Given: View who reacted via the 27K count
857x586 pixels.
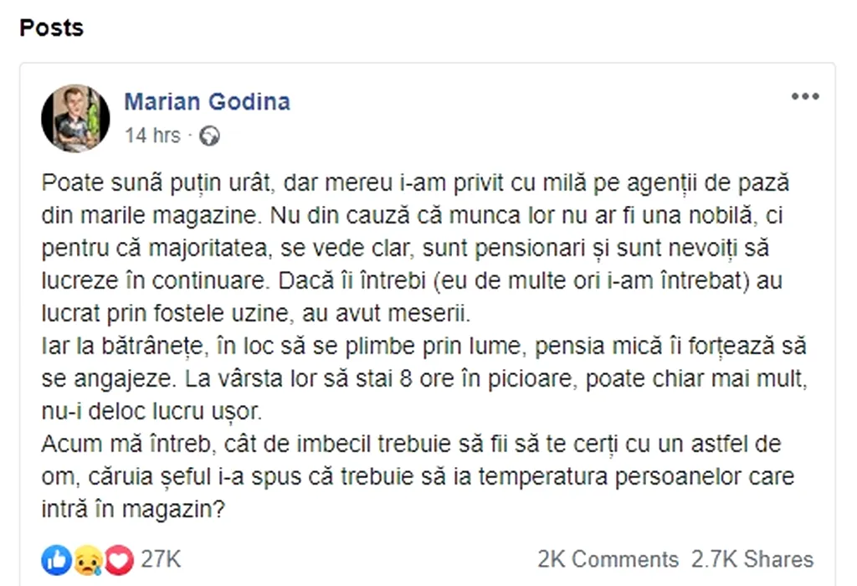Looking at the screenshot, I should pos(161,558).
